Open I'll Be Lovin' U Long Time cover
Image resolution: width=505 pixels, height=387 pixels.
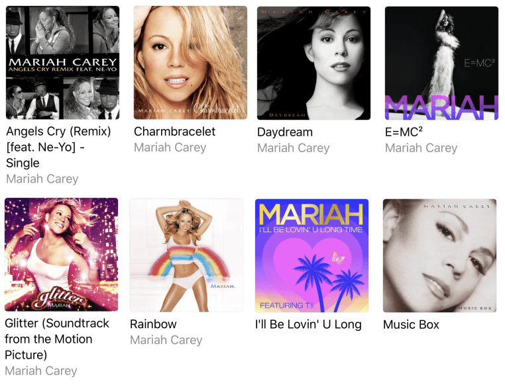[311, 255]
